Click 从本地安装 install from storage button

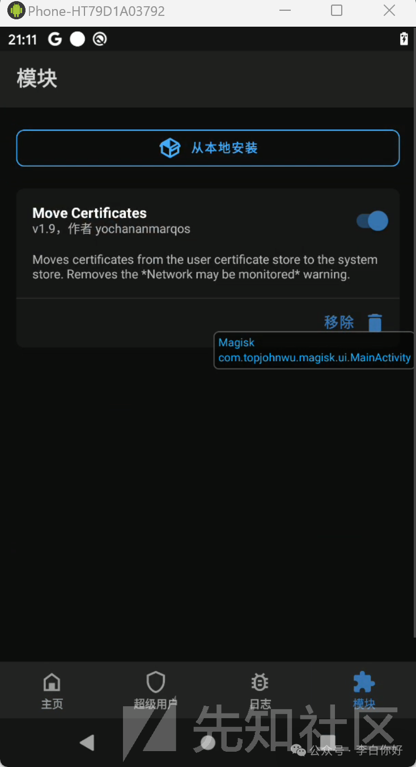click(x=208, y=148)
